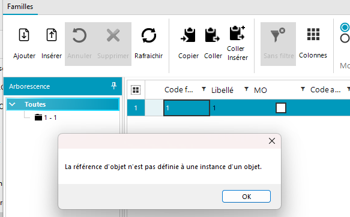Select the upper selected radio button
This screenshot has height=217, width=350.
(x=345, y=28)
